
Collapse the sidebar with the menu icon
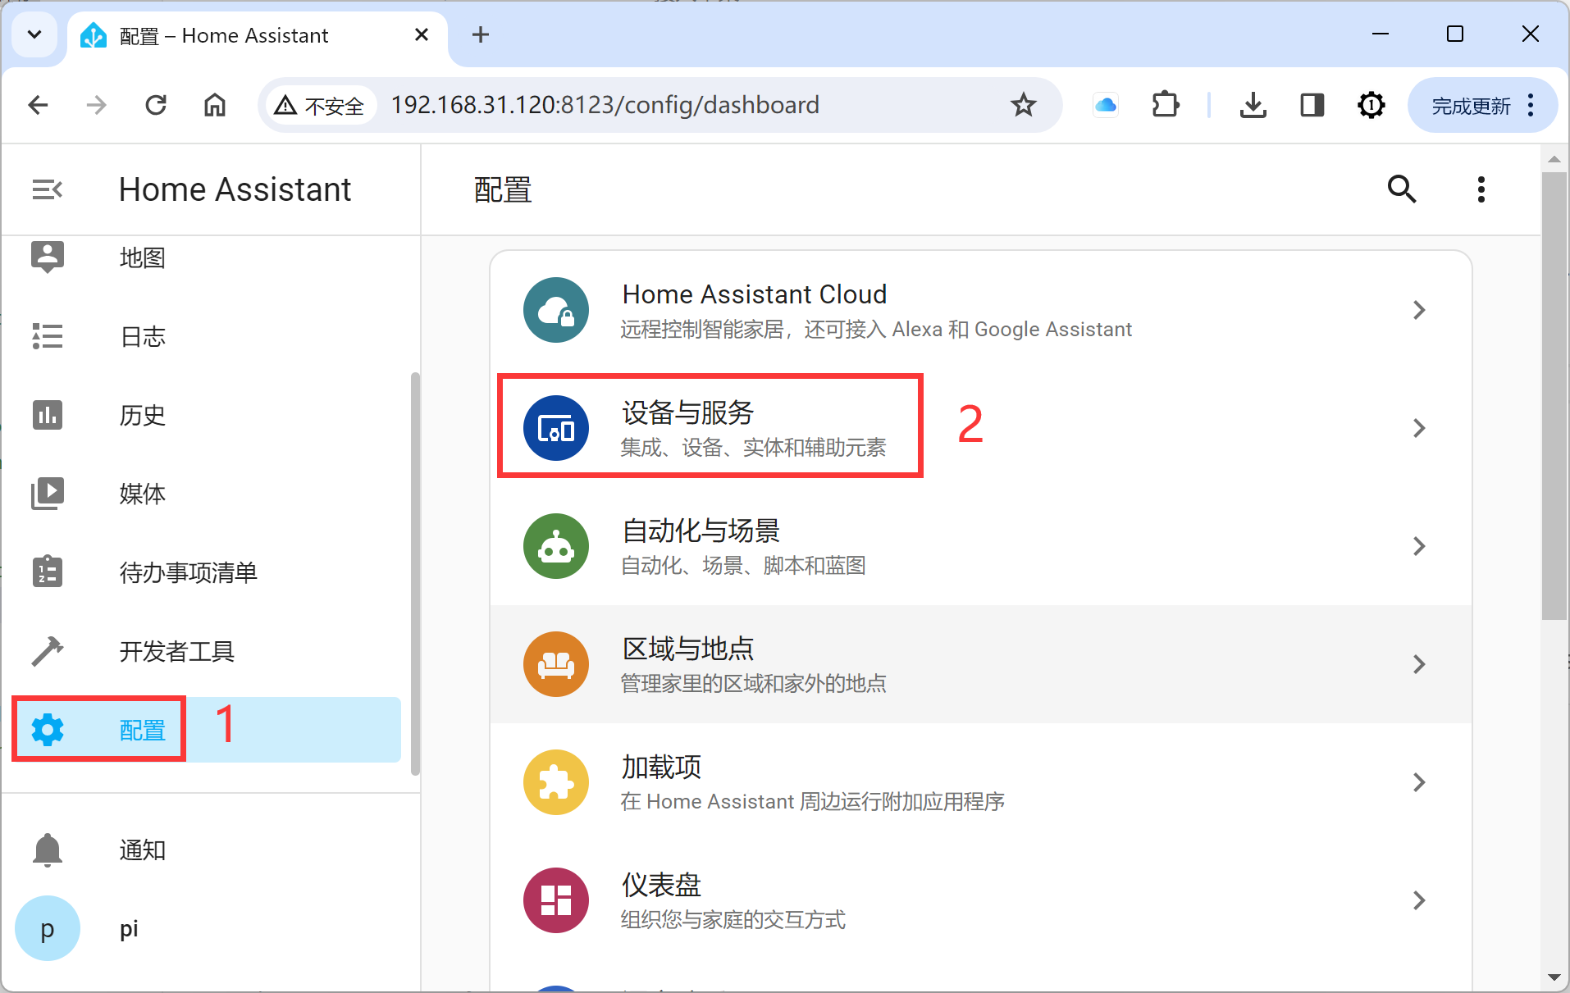(x=47, y=189)
